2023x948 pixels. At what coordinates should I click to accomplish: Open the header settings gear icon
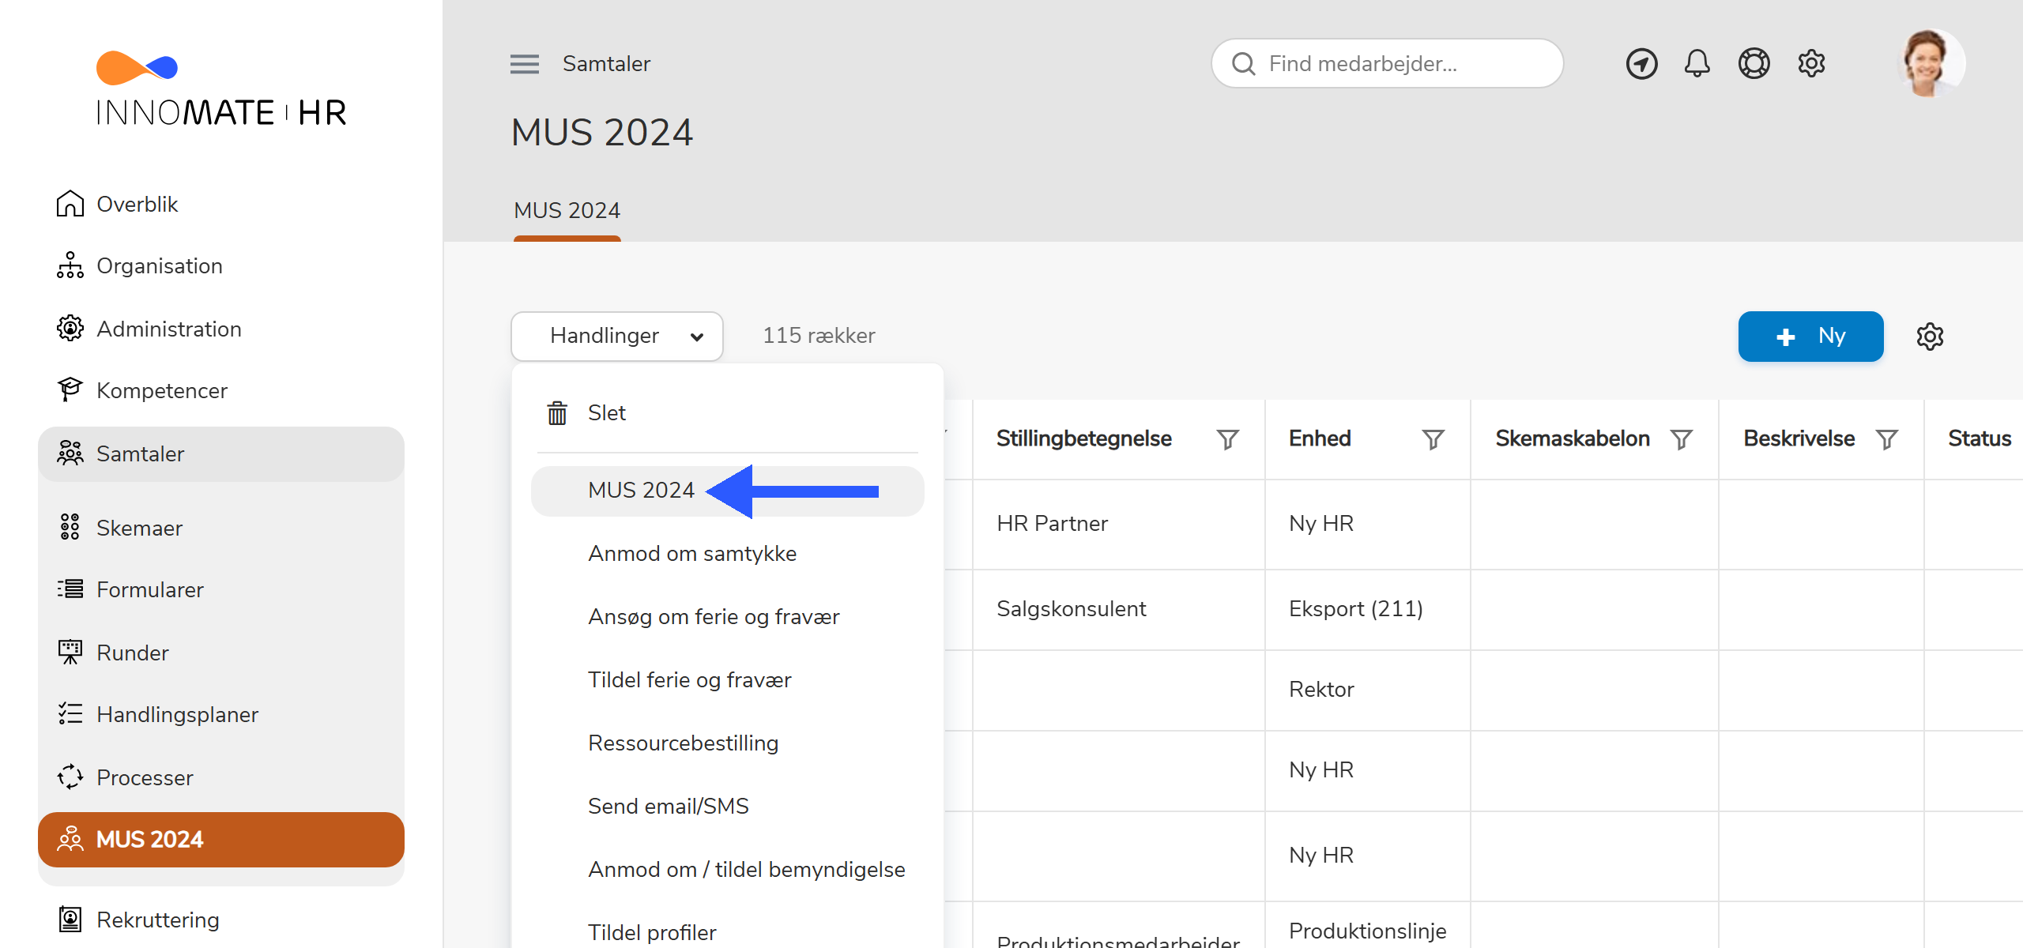pyautogui.click(x=1811, y=64)
